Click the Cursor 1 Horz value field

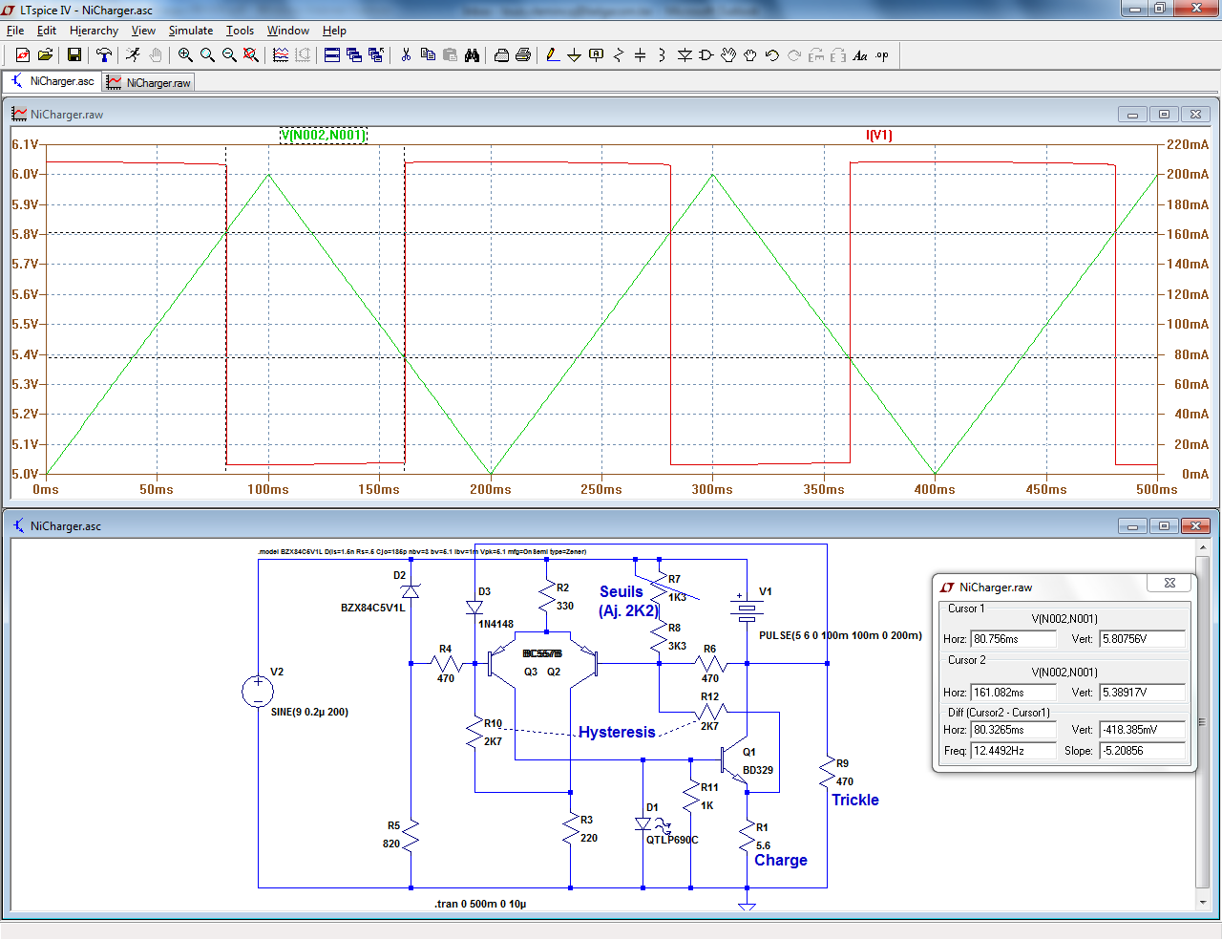(1012, 639)
